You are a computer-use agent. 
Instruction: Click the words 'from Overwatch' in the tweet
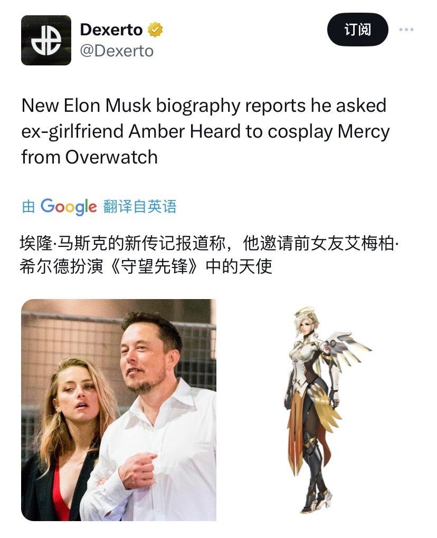(x=90, y=157)
